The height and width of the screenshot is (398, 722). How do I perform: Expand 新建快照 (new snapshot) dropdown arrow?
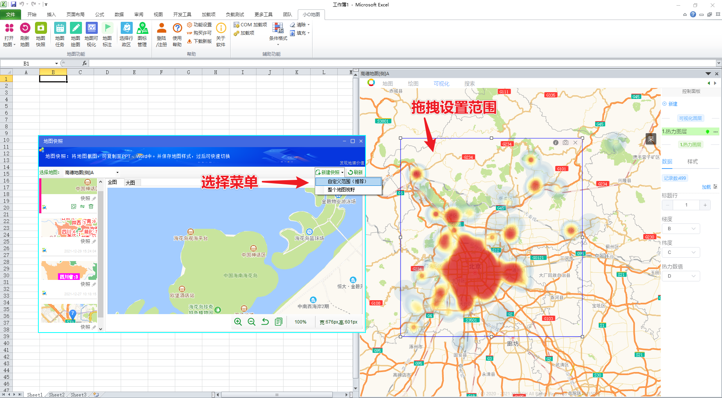[343, 172]
